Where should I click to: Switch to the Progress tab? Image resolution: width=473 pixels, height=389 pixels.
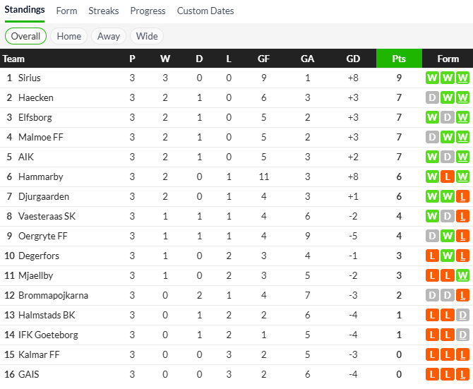tap(148, 11)
